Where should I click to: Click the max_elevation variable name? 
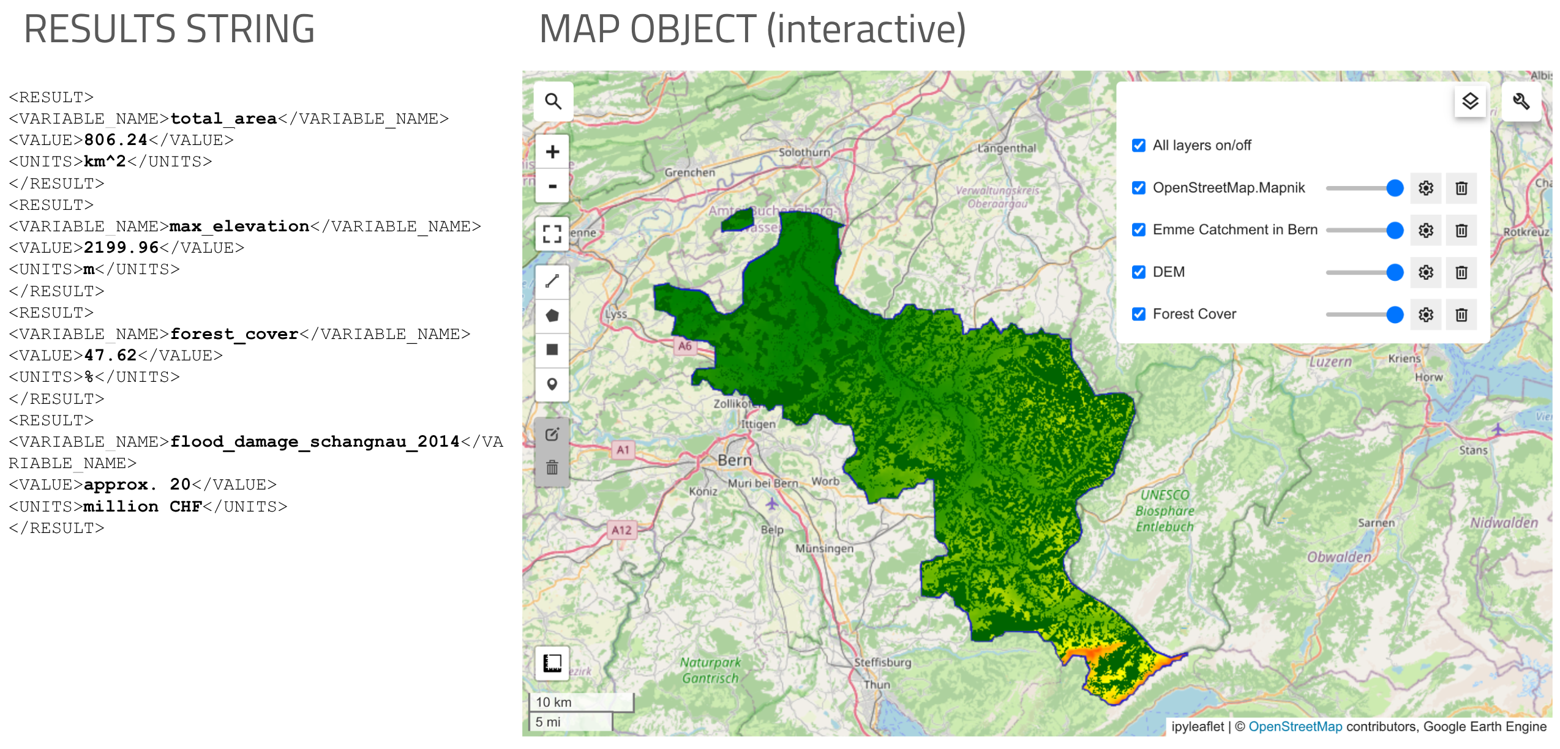(x=239, y=226)
